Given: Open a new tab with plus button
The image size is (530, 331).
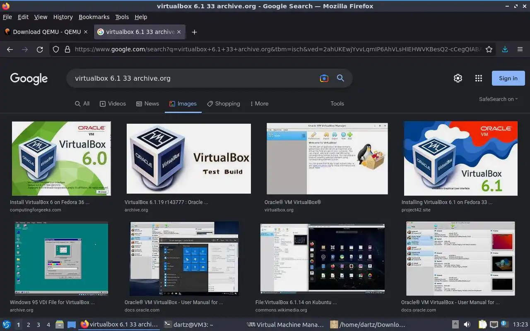Looking at the screenshot, I should pyautogui.click(x=194, y=32).
